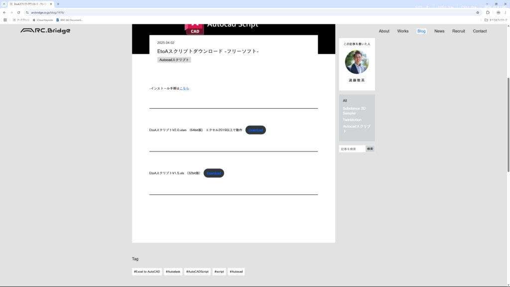Select the TwinMotion category
The height and width of the screenshot is (287, 510).
pos(352,120)
